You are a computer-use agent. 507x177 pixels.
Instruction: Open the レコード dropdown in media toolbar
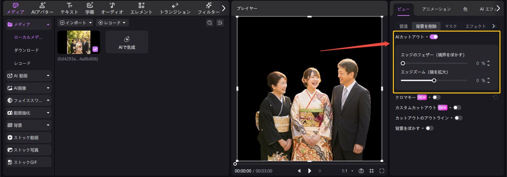tap(112, 23)
